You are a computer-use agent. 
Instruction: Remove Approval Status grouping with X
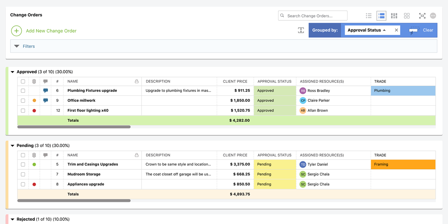click(396, 30)
